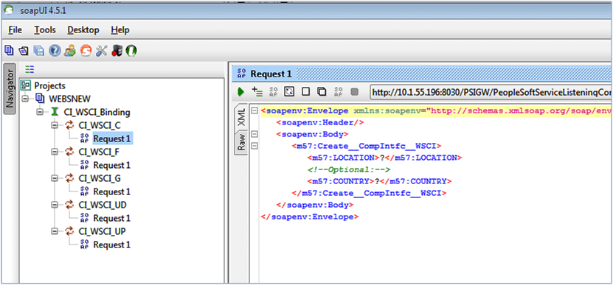This screenshot has height=285, width=613.
Task: Open the Desktop menu
Action: [83, 30]
